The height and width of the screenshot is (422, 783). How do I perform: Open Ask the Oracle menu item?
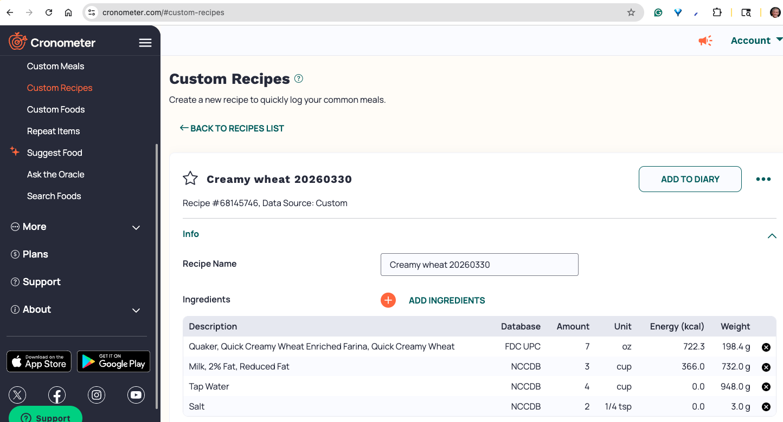(56, 174)
